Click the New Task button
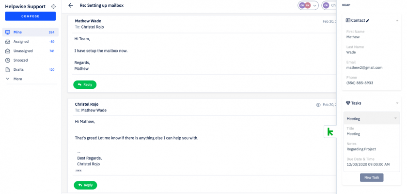 point(371,178)
